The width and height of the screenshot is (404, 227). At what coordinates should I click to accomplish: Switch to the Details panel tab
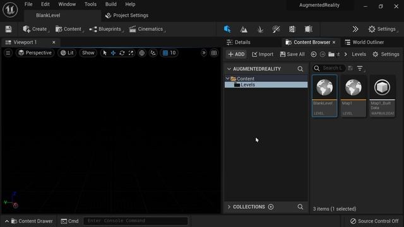pyautogui.click(x=239, y=42)
